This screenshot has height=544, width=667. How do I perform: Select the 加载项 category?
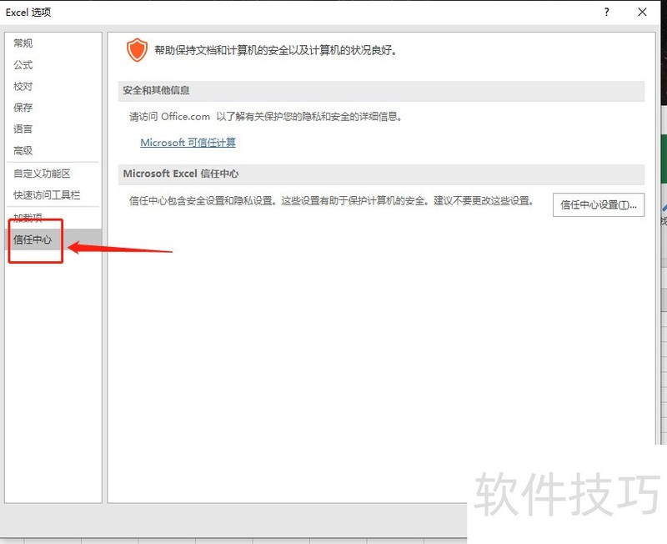(x=28, y=218)
